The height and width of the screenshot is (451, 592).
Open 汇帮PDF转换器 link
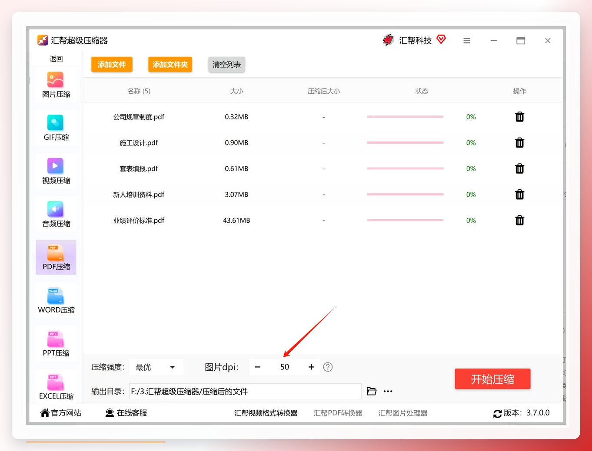point(338,413)
